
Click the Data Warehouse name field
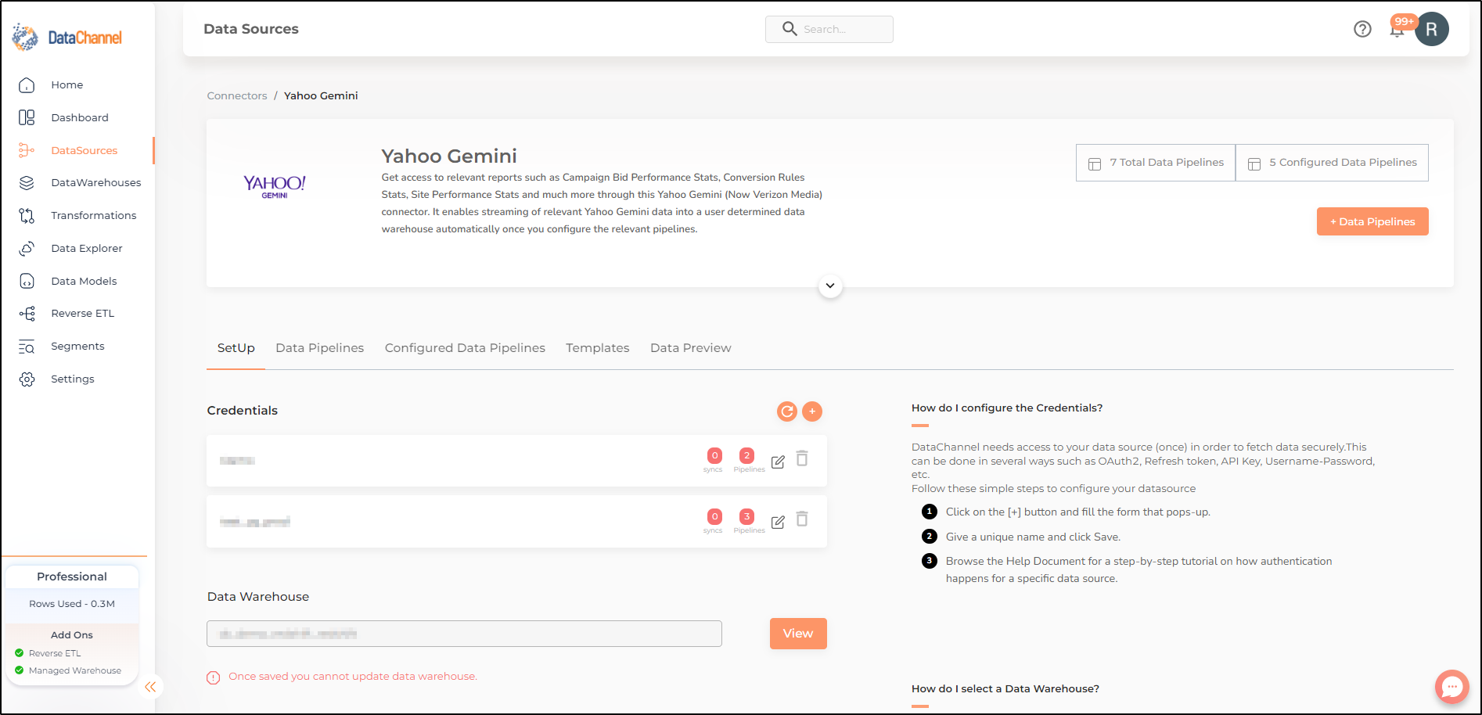pyautogui.click(x=464, y=634)
